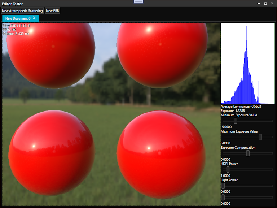
Task: Click the New Atmospheric Scattering button
Action: click(22, 11)
